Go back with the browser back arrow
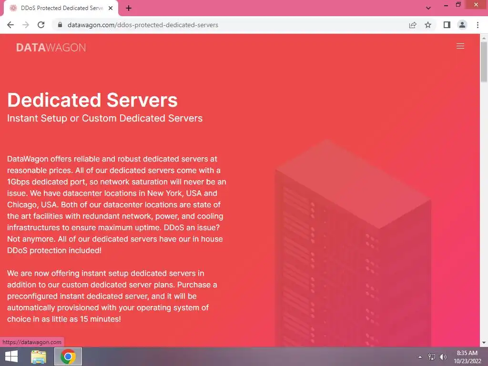Viewport: 488px width, 366px height. click(x=10, y=25)
